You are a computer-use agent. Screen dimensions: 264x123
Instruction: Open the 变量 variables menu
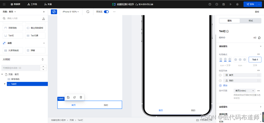[x=48, y=4]
